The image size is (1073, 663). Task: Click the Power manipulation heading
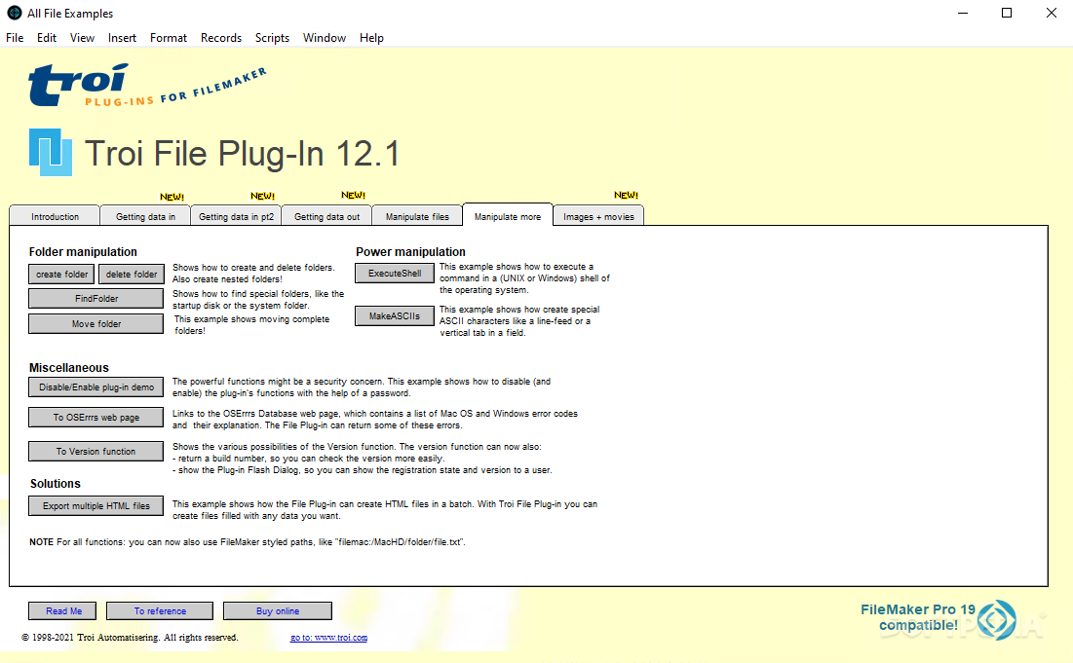tap(410, 251)
